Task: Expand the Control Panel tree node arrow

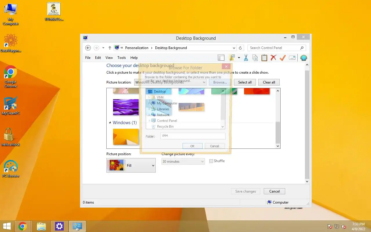Action: coord(150,121)
